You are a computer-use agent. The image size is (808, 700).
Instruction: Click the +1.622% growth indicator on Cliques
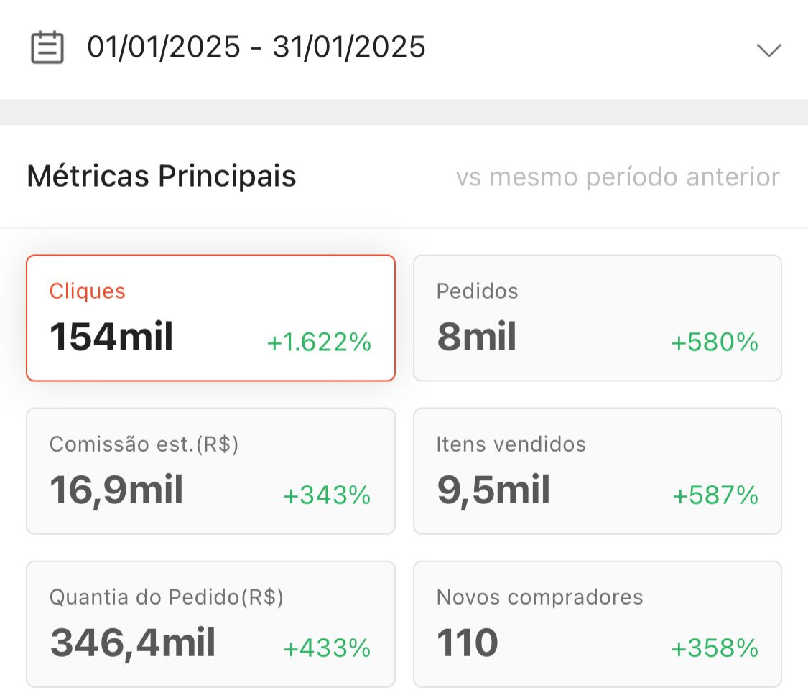pyautogui.click(x=318, y=343)
